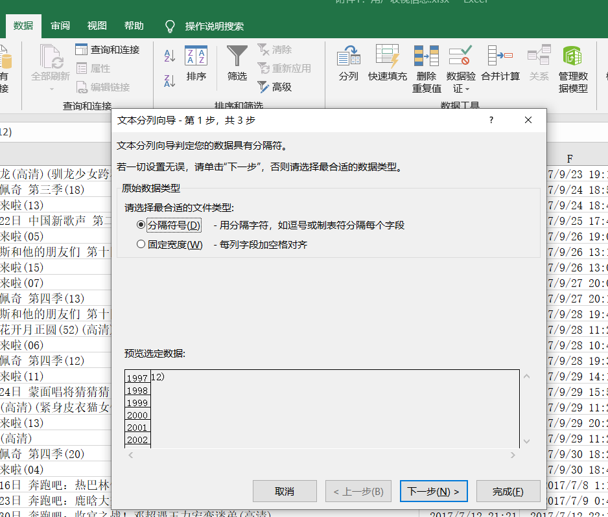Click cell containing '花开月正圆(52)(高清)'
608x517 pixels.
click(x=56, y=329)
